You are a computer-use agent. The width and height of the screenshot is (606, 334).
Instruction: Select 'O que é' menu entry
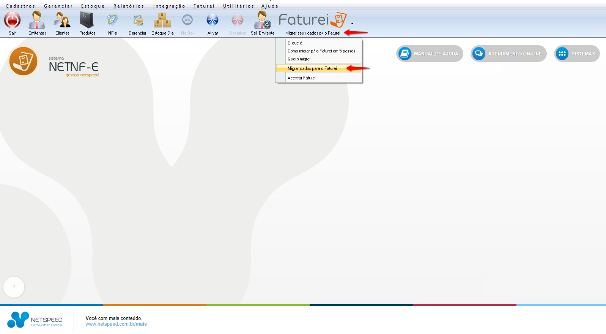click(x=319, y=43)
